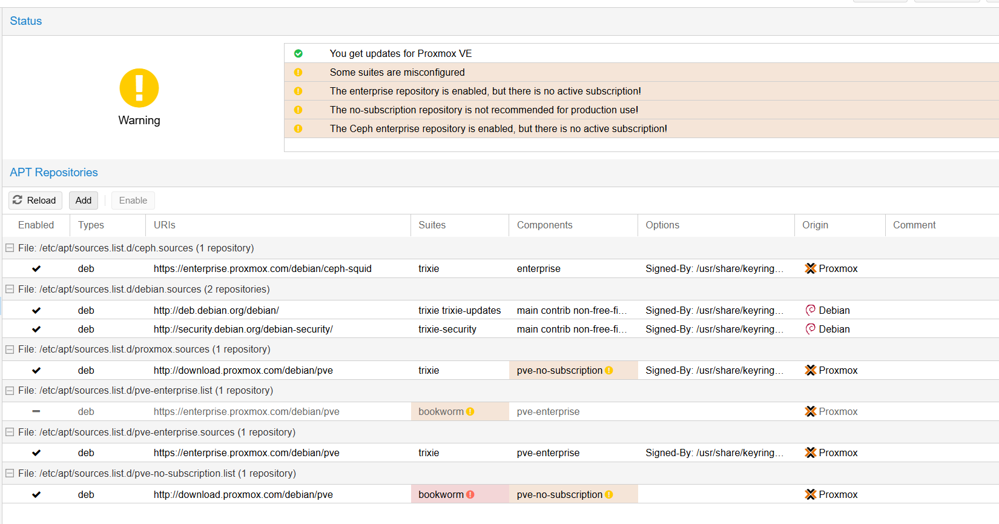The height and width of the screenshot is (524, 999).
Task: Click Debian logo in the deb.debian.org row
Action: 810,310
